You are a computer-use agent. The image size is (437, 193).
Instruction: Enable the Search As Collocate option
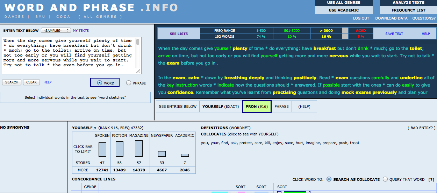point(329,179)
